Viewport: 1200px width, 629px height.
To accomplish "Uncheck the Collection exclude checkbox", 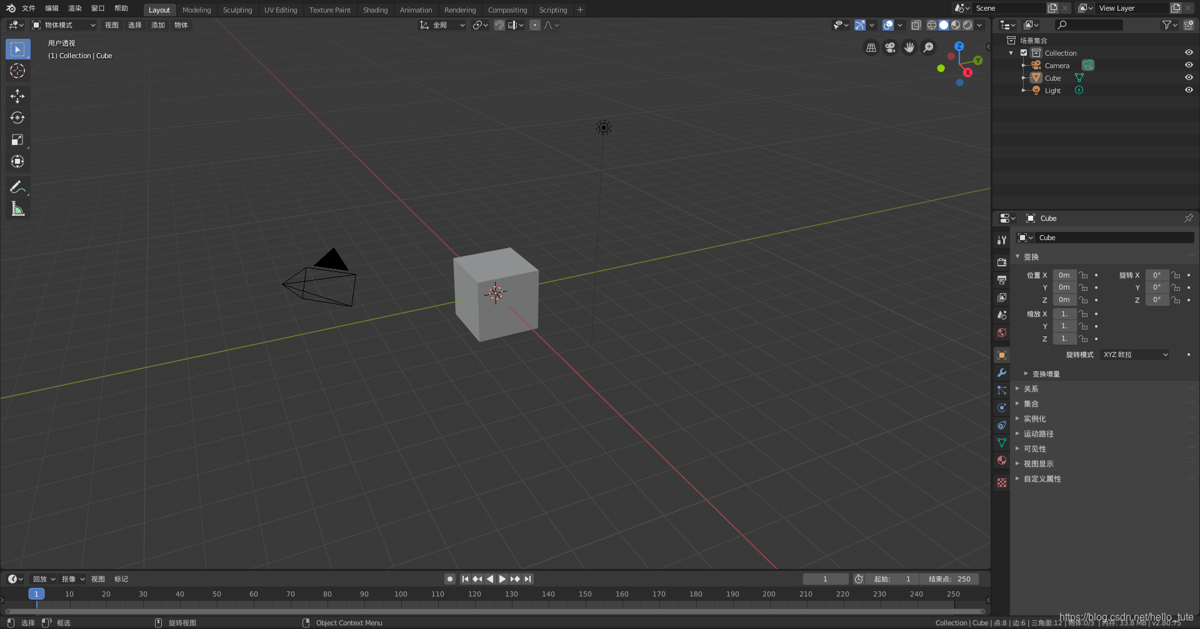I will [1024, 53].
